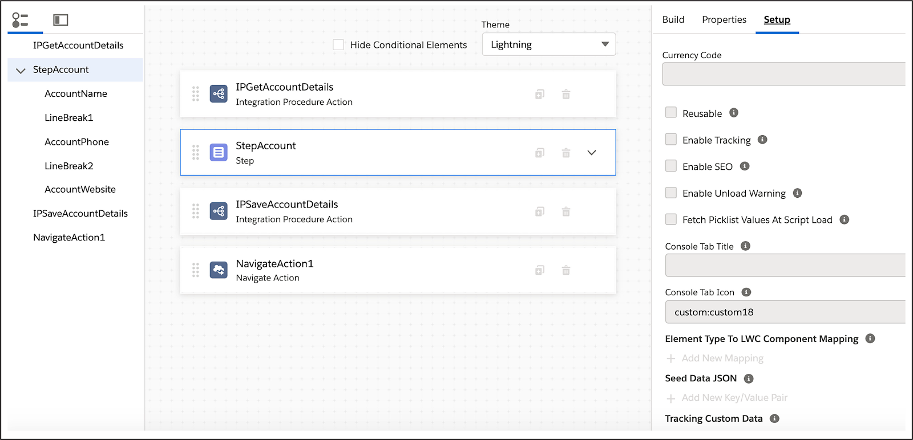Image resolution: width=913 pixels, height=440 pixels.
Task: Open the Properties tab
Action: (x=724, y=20)
